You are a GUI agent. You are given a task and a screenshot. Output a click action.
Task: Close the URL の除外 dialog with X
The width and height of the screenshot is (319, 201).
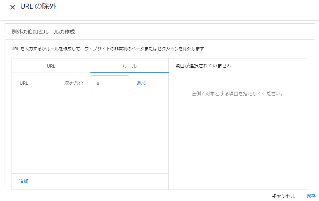tap(12, 7)
